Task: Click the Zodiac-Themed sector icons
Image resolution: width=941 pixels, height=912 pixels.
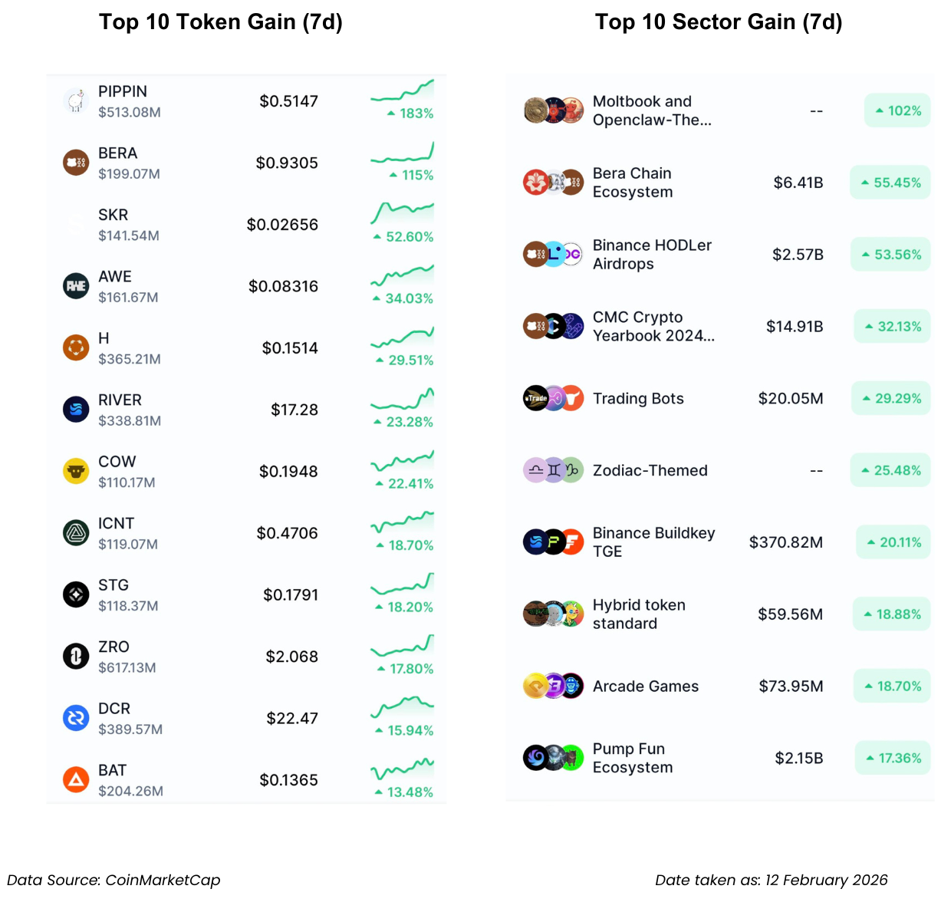Action: pyautogui.click(x=553, y=470)
